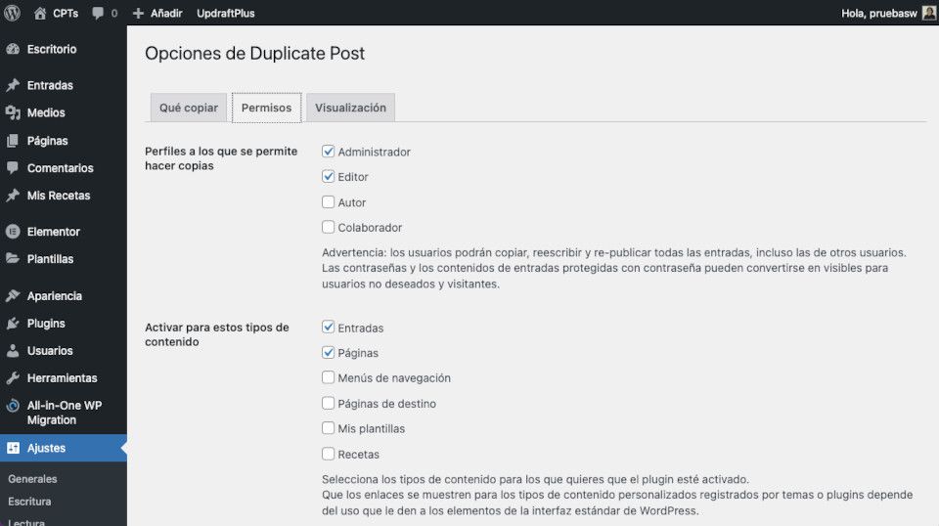The height and width of the screenshot is (526, 939).
Task: Click the home icon next to CPTs
Action: (40, 13)
